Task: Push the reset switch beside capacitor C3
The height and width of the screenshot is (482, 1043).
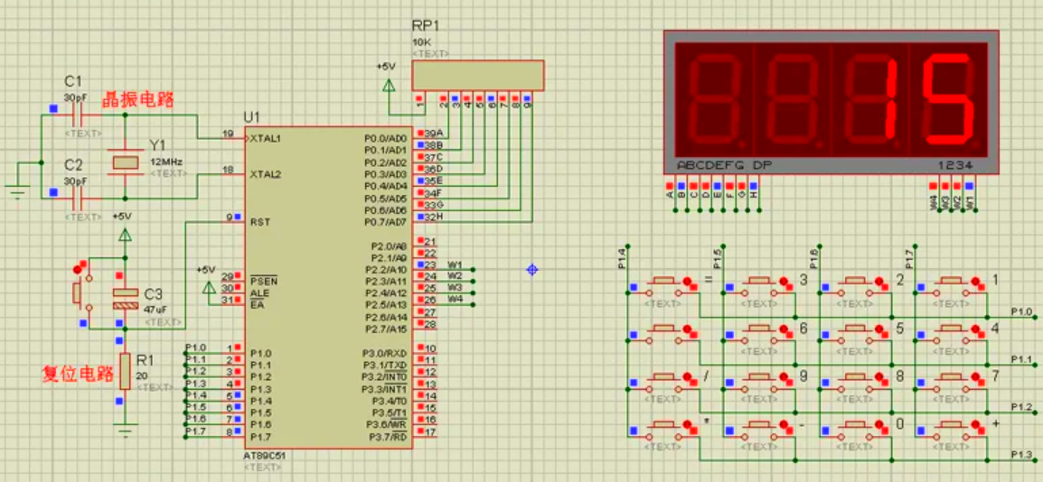Action: click(77, 292)
